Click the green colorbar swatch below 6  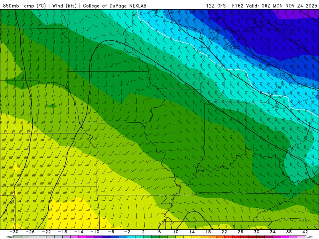[156, 237]
